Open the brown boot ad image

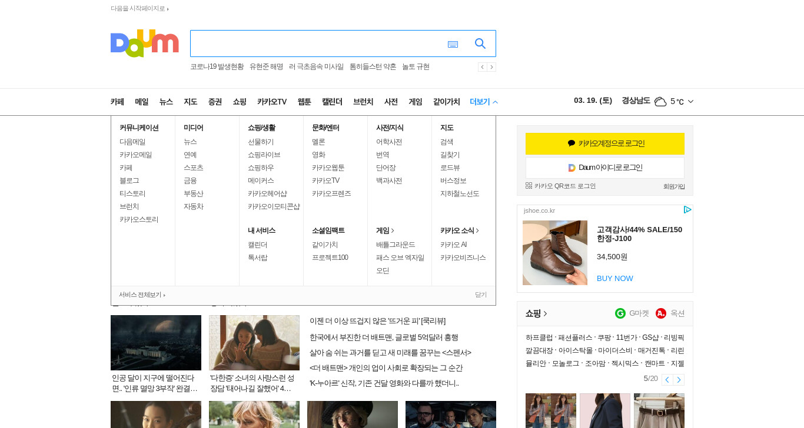(555, 253)
